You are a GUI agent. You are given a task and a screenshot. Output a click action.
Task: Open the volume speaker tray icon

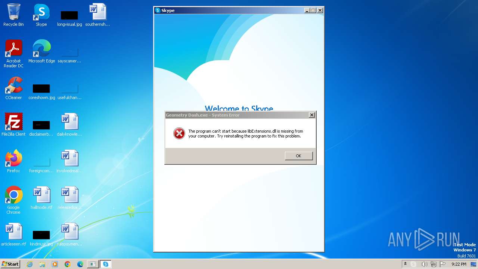tap(424, 264)
